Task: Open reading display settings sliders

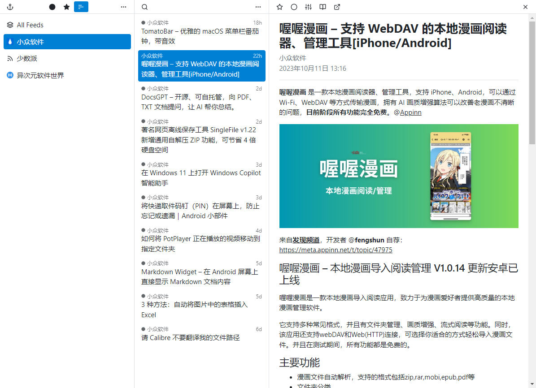Action: coord(308,7)
